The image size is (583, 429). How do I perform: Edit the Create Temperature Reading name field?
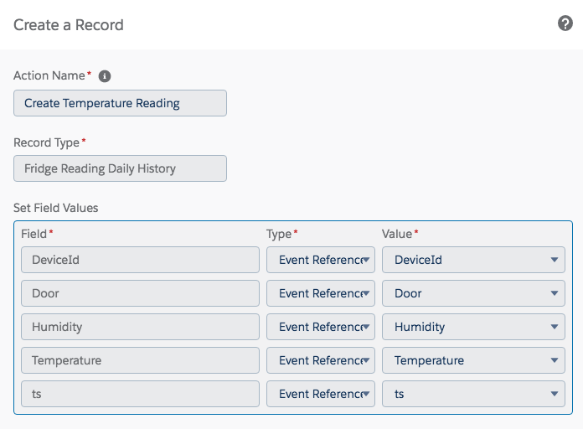(x=120, y=103)
